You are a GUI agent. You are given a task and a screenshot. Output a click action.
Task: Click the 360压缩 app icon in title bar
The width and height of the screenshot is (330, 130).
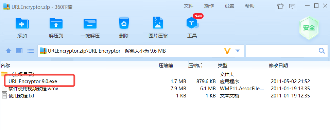click(6, 6)
